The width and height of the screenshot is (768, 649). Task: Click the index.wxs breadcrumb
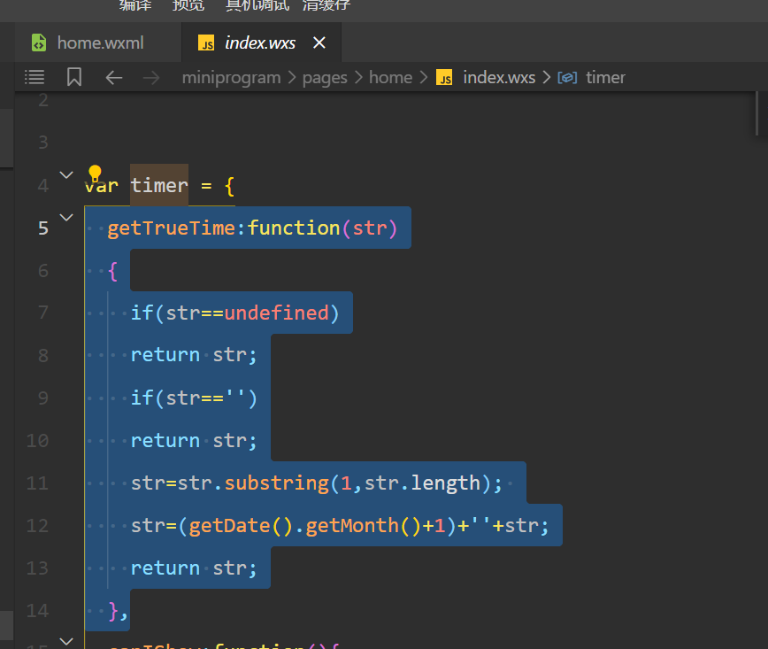coord(499,77)
